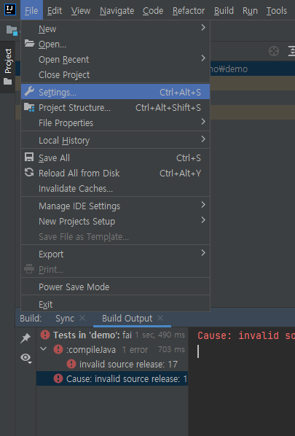Expand the New submenu

tap(115, 28)
